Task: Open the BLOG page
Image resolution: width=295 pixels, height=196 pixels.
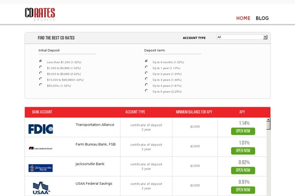Action: coord(262,18)
